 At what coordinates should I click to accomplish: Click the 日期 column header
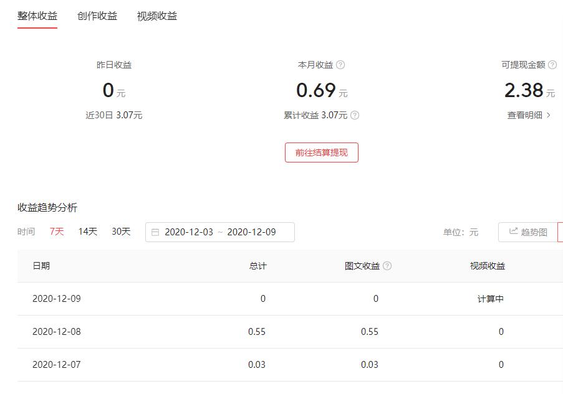pos(41,265)
